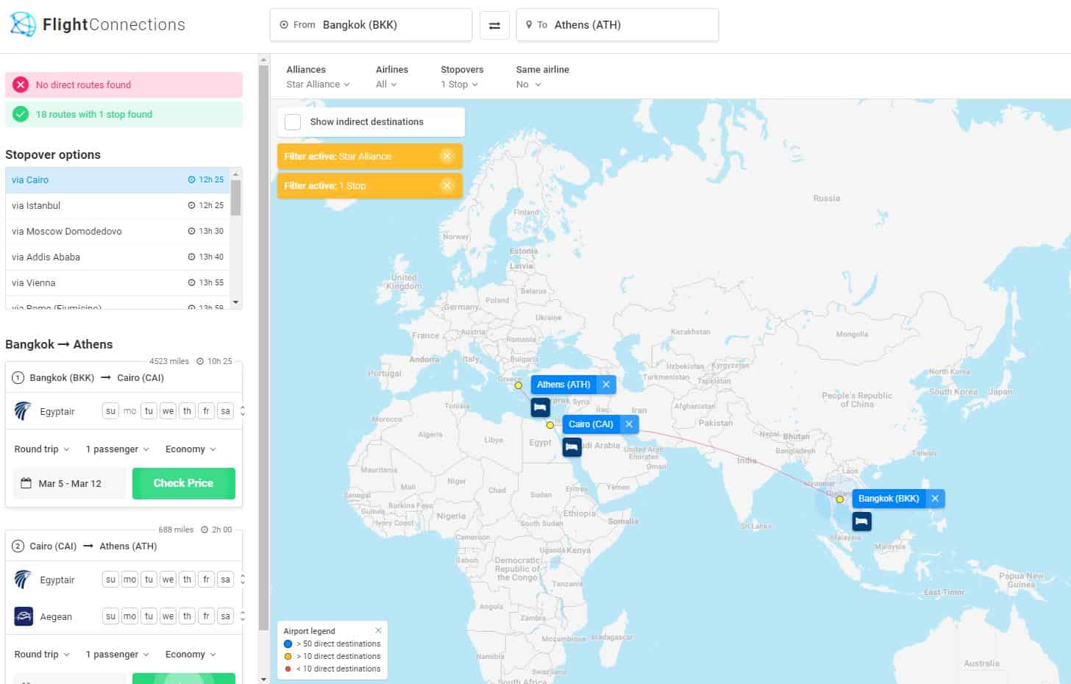1071x684 pixels.
Task: Click the hotel icon near the Bangkok marker
Action: point(861,521)
